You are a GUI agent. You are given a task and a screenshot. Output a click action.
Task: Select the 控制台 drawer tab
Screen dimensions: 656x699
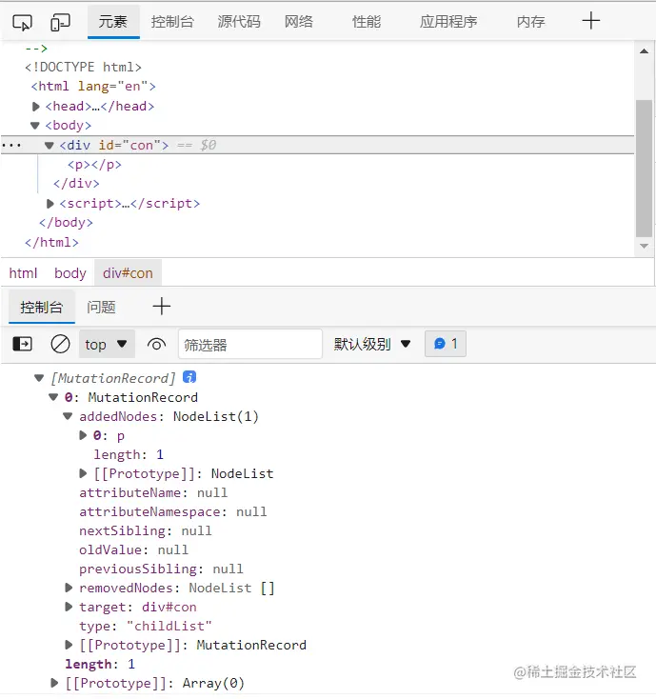[x=42, y=307]
